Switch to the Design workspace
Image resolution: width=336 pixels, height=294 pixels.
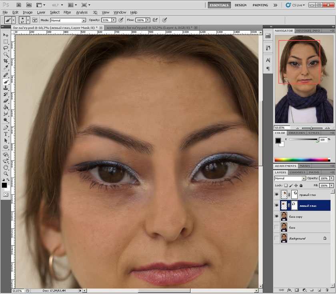click(x=240, y=5)
